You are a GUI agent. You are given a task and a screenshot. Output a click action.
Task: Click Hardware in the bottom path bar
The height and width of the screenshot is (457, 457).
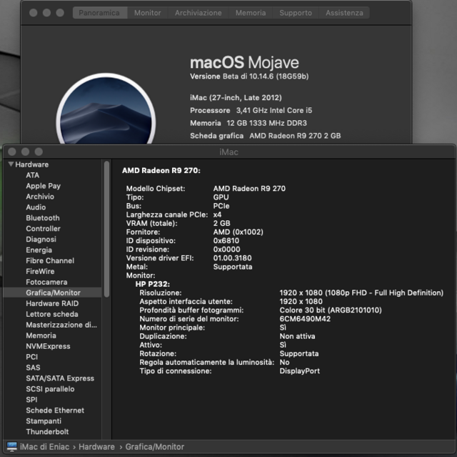click(x=96, y=446)
